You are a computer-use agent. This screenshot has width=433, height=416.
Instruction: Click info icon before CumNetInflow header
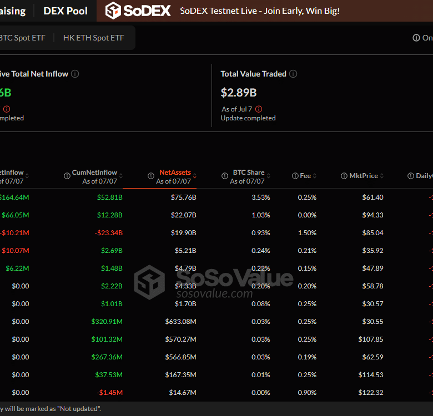click(67, 176)
